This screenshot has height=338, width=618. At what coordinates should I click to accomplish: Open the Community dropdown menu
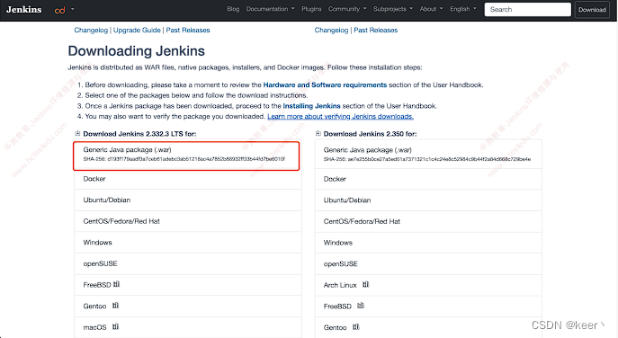tap(347, 9)
